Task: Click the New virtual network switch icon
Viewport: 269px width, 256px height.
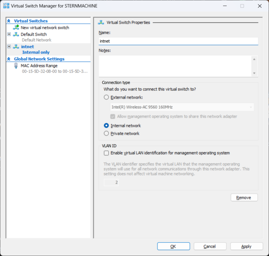Action: [x=16, y=28]
